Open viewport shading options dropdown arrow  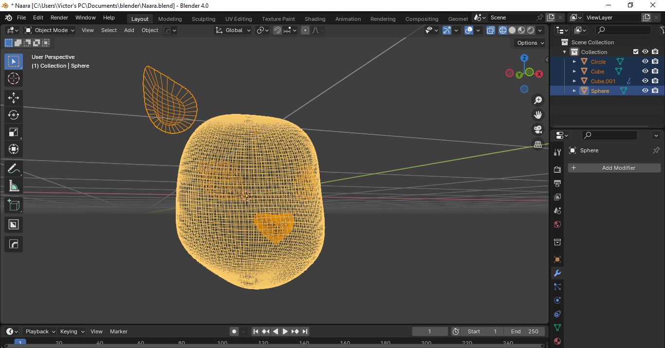[540, 30]
